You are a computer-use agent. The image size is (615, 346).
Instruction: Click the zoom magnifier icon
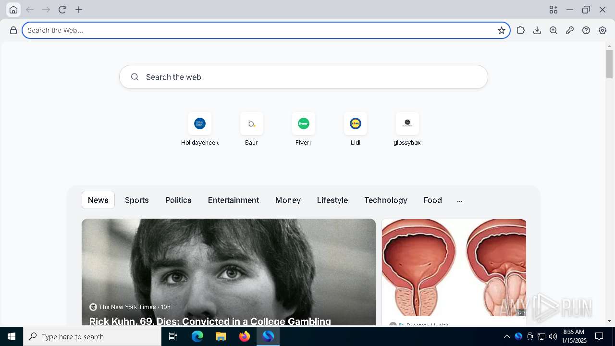[x=553, y=30]
